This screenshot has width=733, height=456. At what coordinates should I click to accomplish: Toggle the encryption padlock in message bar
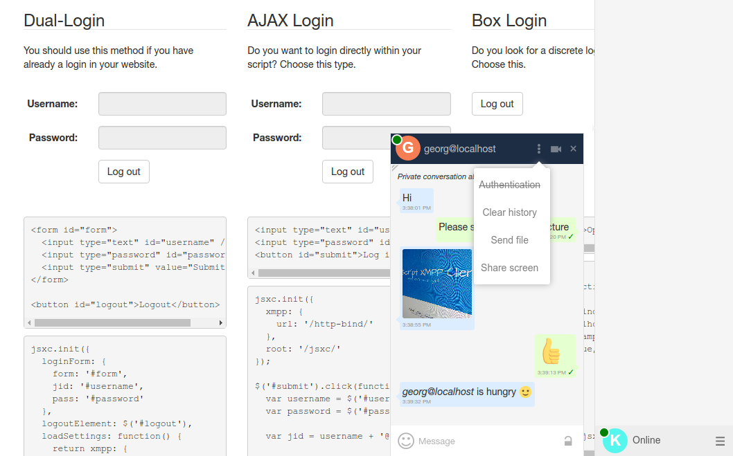tap(568, 441)
